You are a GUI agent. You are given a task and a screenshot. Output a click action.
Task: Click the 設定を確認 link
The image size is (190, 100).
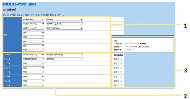coord(118,55)
